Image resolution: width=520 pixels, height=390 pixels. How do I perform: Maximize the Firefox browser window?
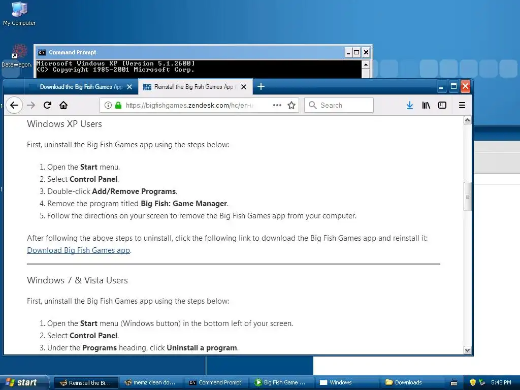pyautogui.click(x=453, y=87)
